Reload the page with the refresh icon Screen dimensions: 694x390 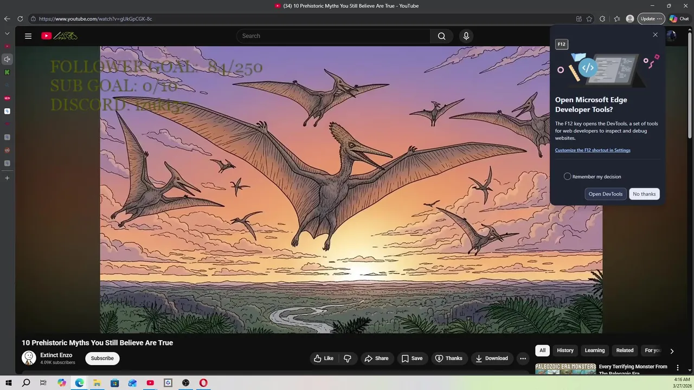[20, 18]
